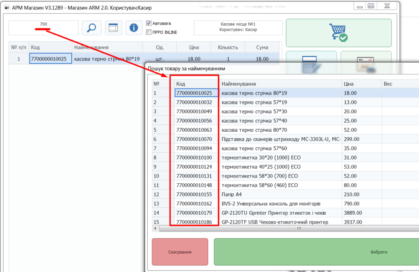Select row касова термо стрічка 57*30
The height and width of the screenshot is (272, 419).
(285, 111)
